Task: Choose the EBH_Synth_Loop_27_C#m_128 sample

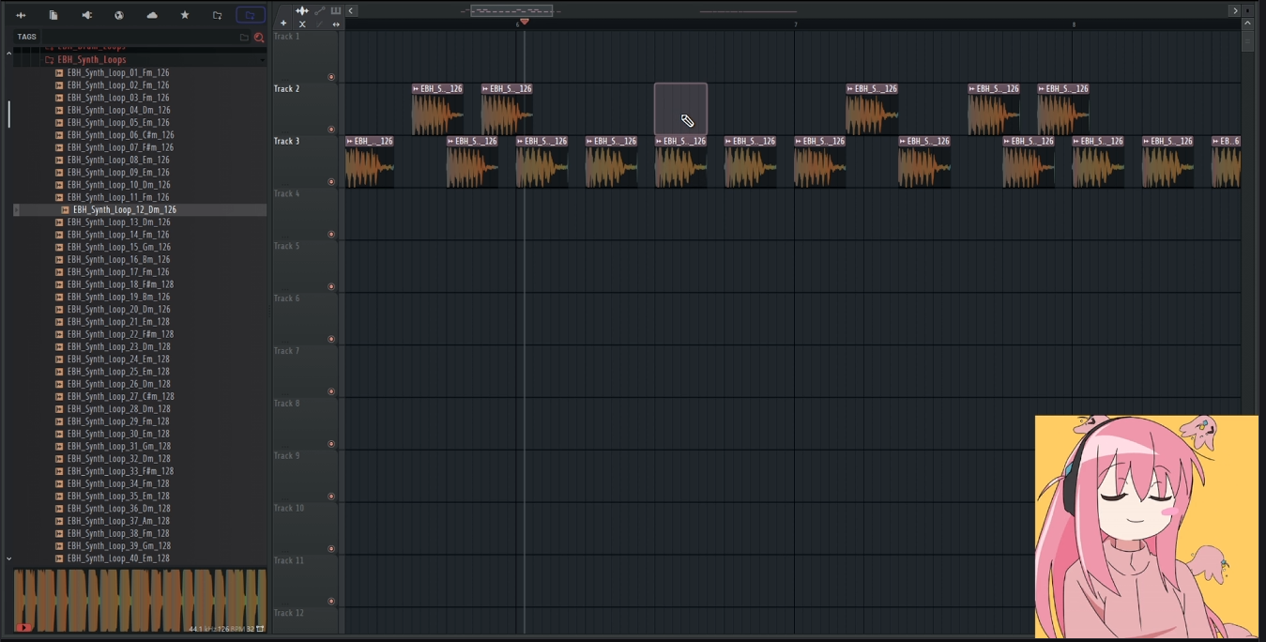Action: (120, 397)
